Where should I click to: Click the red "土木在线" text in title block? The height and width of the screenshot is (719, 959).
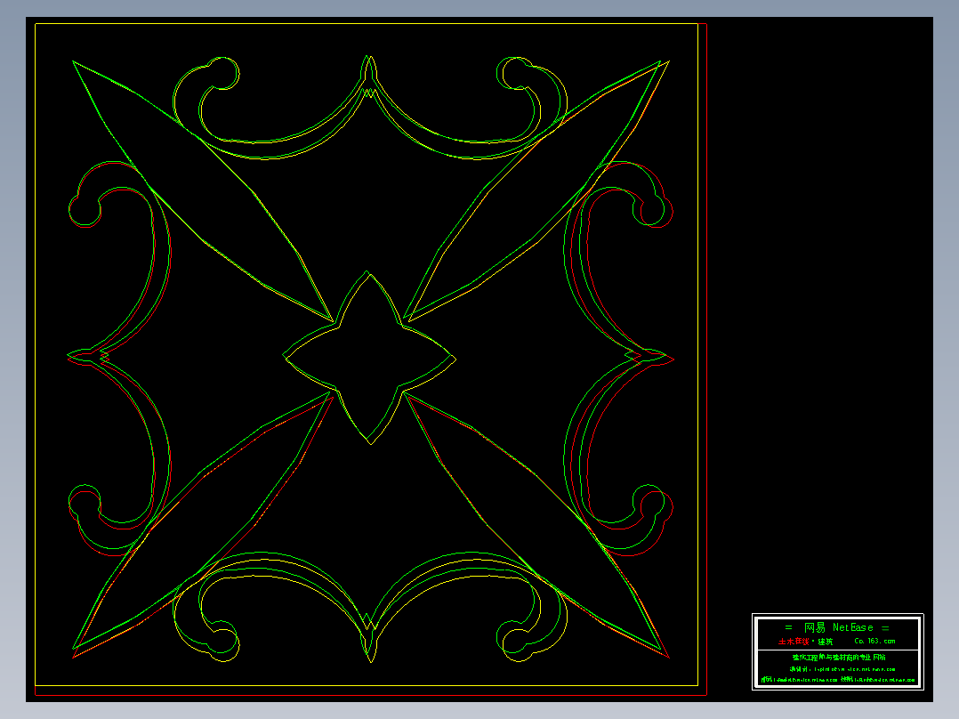(794, 642)
